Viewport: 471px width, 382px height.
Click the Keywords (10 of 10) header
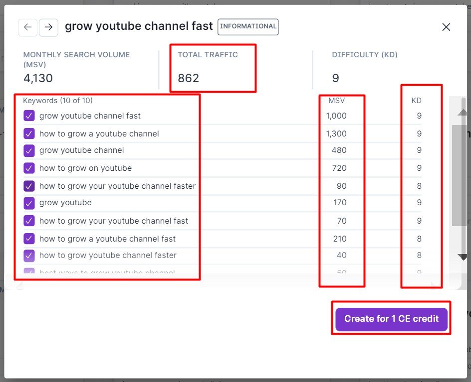click(58, 101)
